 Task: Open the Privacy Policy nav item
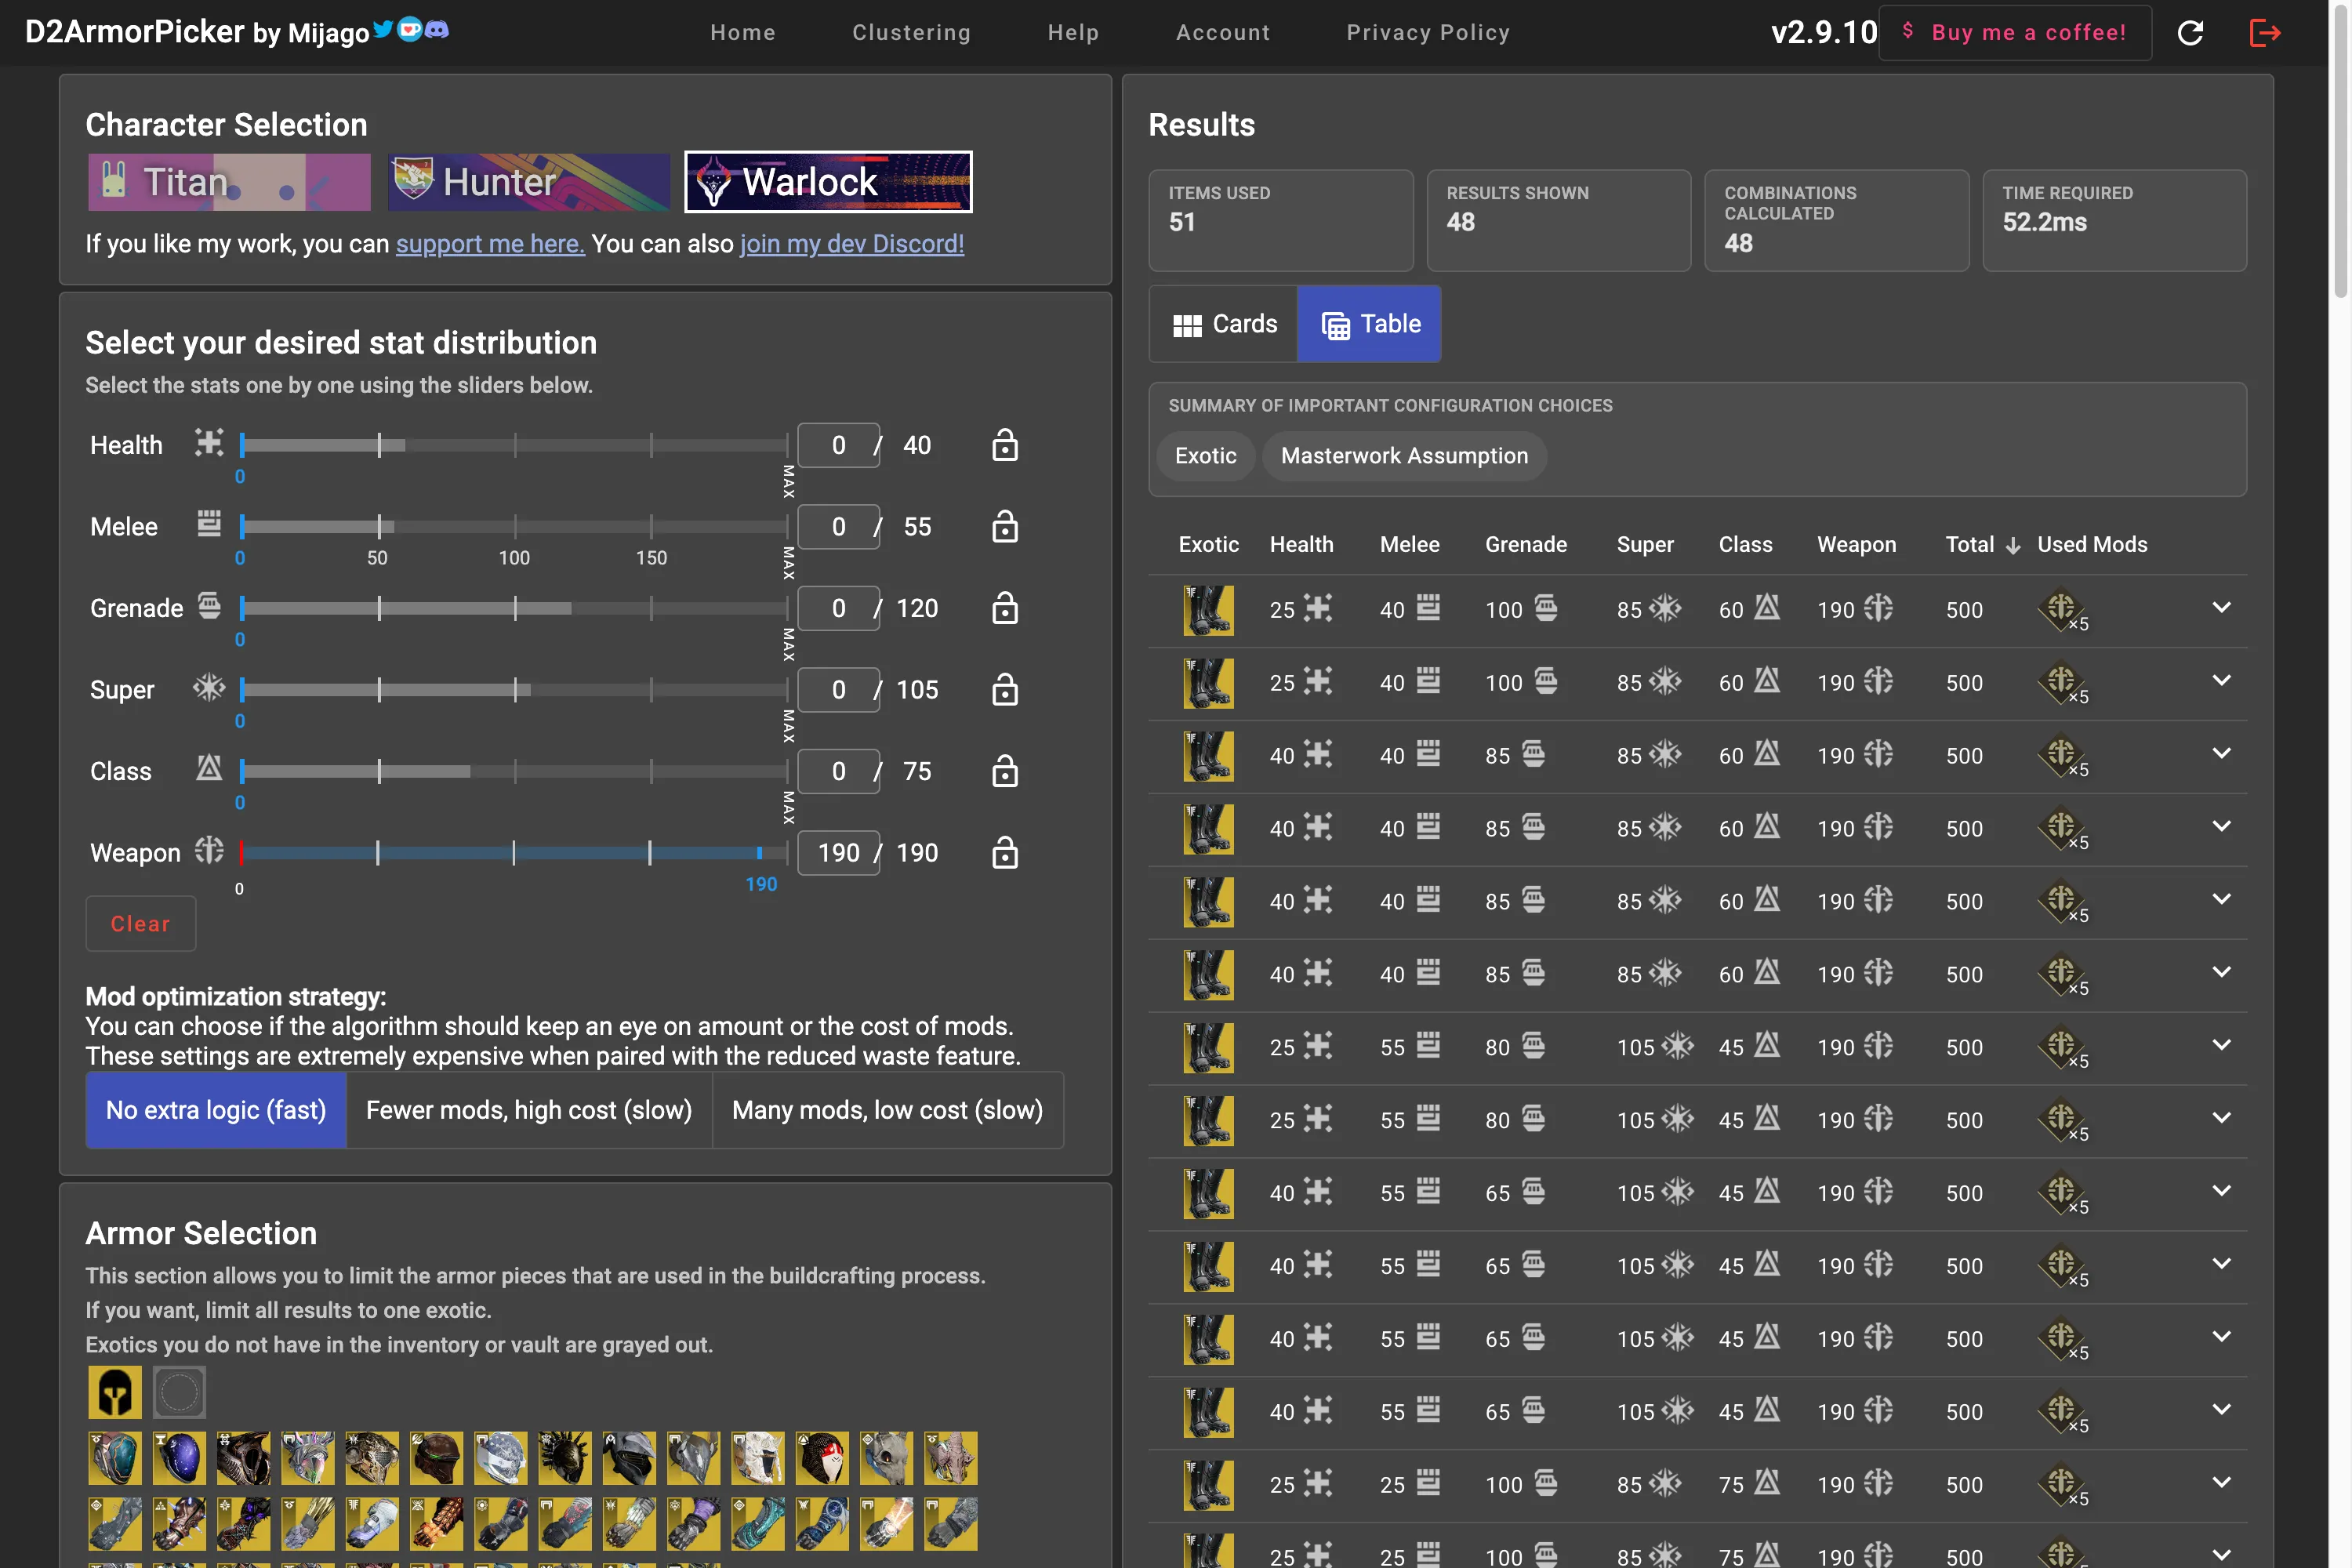click(1428, 32)
